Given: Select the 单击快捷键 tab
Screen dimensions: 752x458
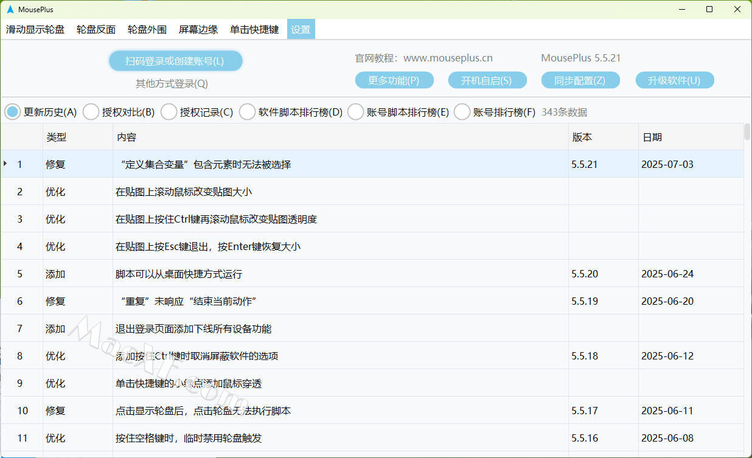Looking at the screenshot, I should 254,29.
